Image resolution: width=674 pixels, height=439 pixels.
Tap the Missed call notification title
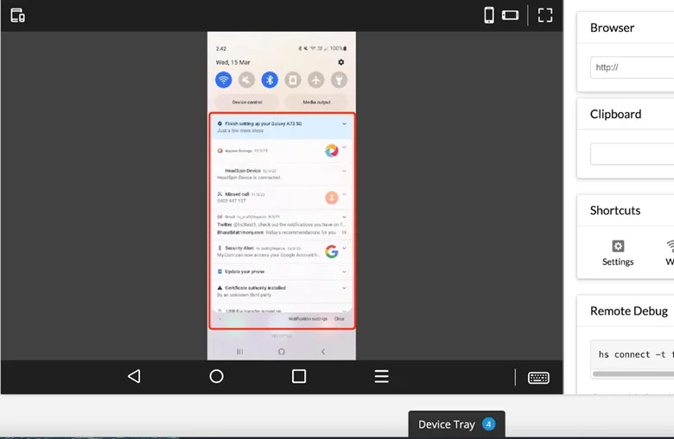point(237,194)
